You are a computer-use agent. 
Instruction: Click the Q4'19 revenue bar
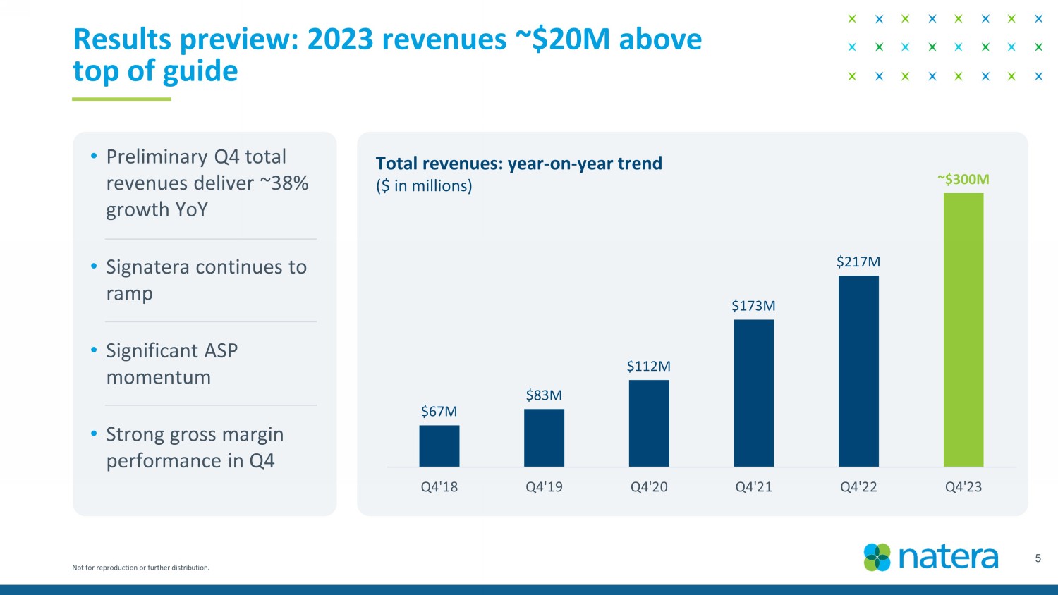tap(544, 438)
